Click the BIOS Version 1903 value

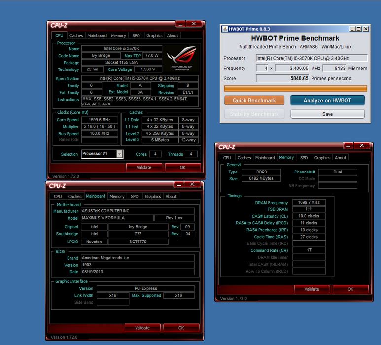pos(138,265)
